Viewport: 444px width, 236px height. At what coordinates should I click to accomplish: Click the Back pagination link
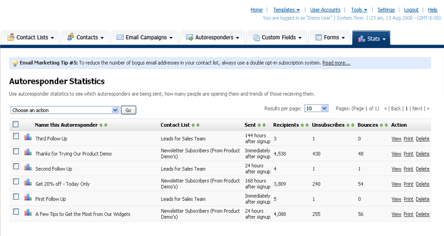pyautogui.click(x=396, y=108)
